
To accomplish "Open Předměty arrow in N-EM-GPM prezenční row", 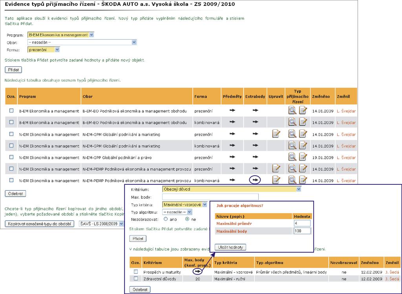I will (232, 134).
